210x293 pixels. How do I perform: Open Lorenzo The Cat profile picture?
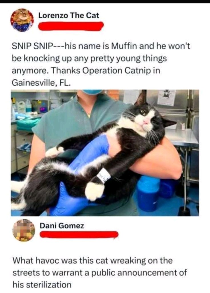(22, 20)
